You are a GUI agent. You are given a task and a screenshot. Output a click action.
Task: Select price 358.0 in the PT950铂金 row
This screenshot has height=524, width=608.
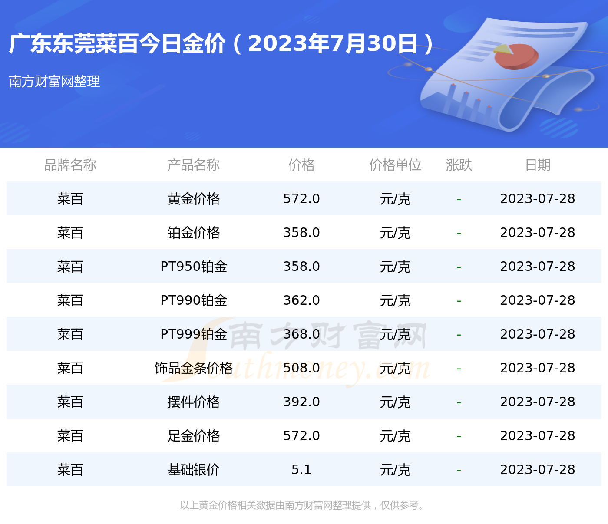[x=301, y=267]
